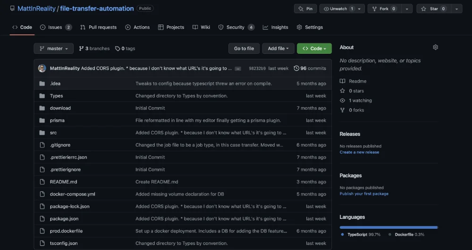Click the fork icon beside 0 forks

click(342, 110)
